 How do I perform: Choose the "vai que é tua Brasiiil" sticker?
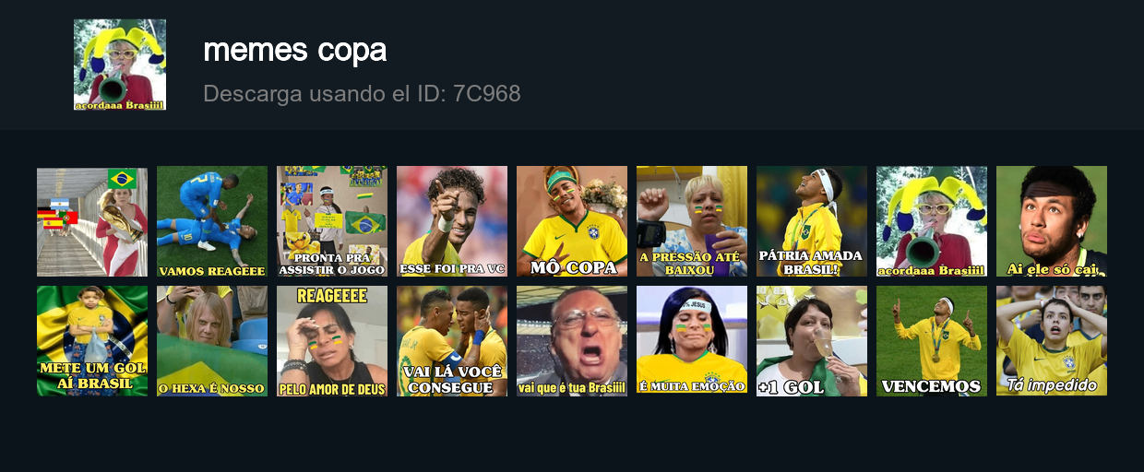click(572, 341)
